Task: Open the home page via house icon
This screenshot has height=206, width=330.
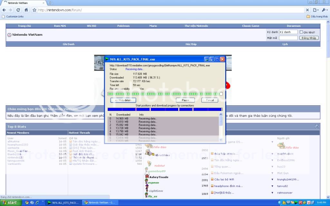Action: 26,10
